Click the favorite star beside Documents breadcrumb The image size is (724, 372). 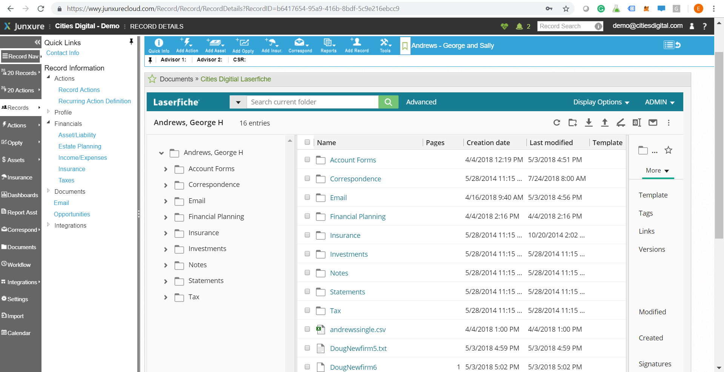coord(152,79)
